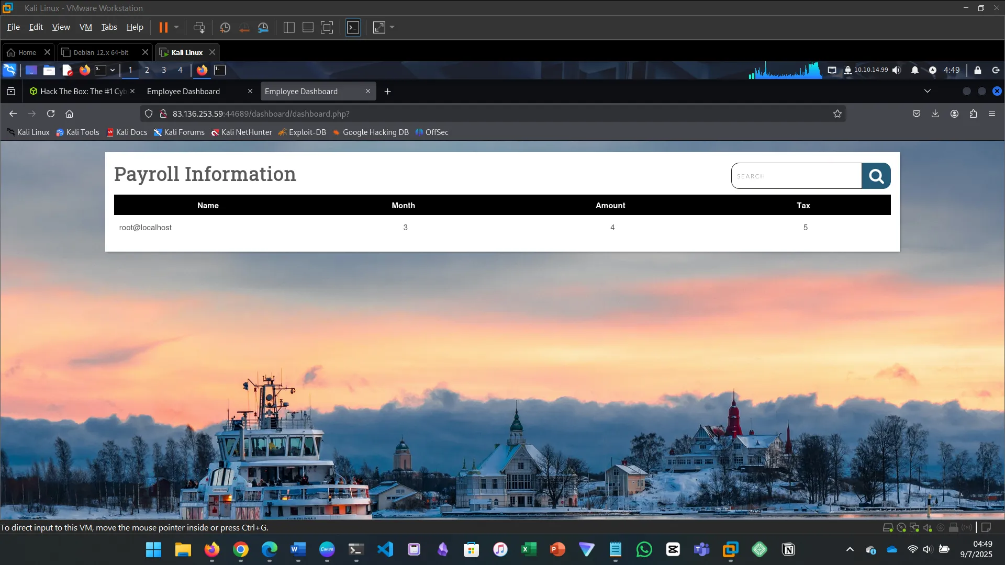Mute Kali panel volume speaker
This screenshot has width=1005, height=565.
pyautogui.click(x=897, y=70)
